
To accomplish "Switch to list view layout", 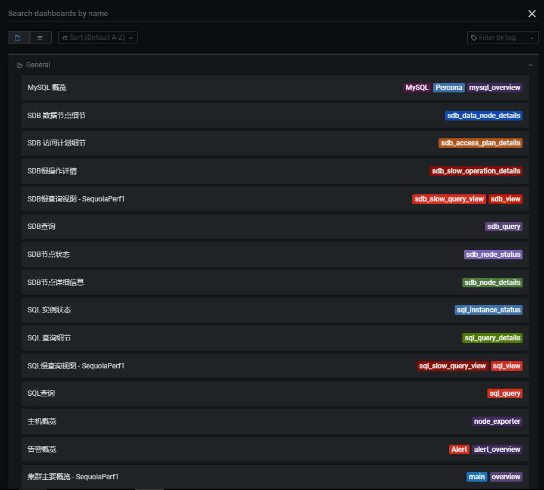I will [41, 38].
